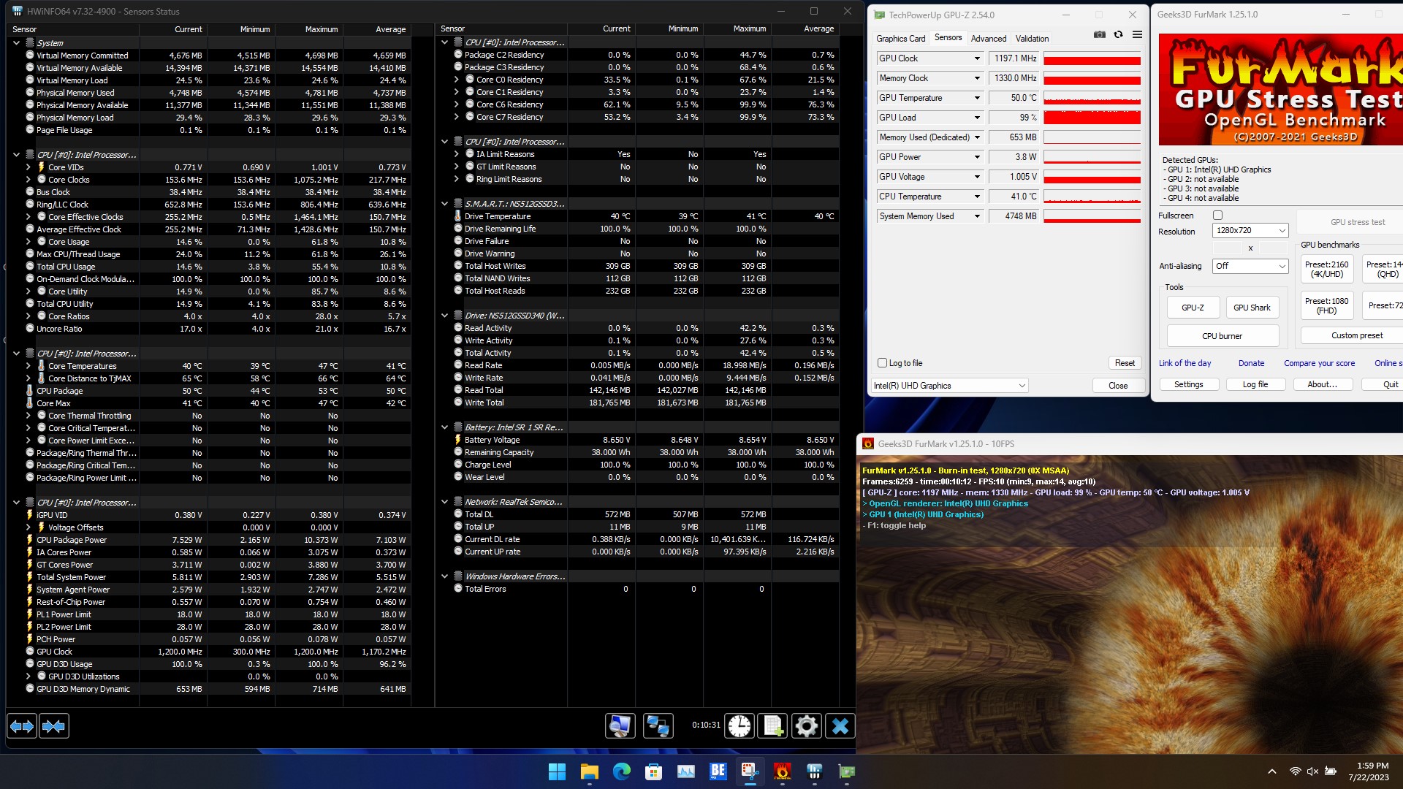Open HWiNFO settings gear icon
1403x789 pixels.
pyautogui.click(x=807, y=725)
